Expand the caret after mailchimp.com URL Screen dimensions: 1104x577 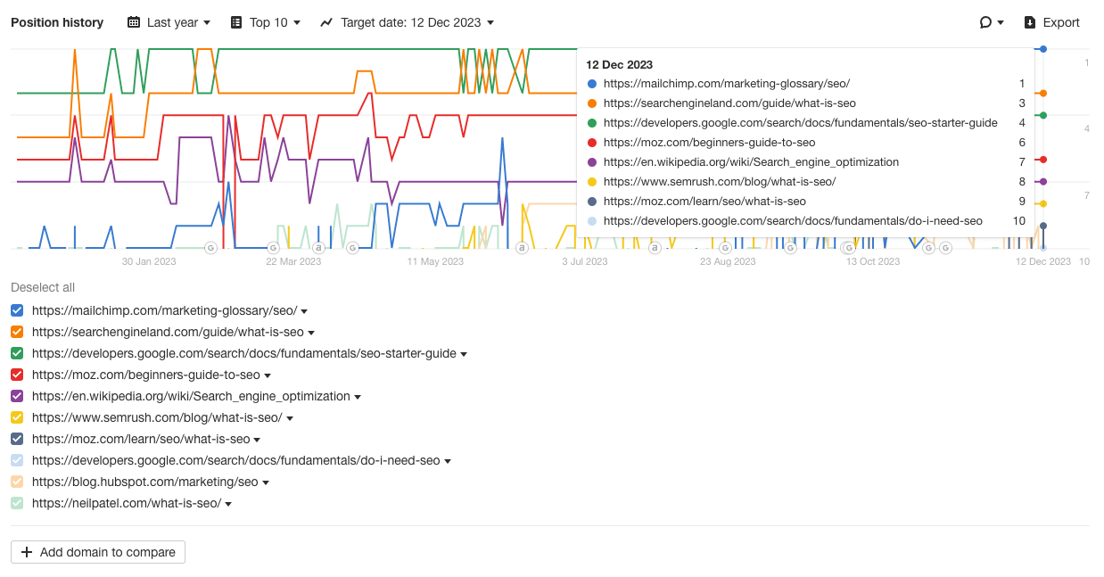click(x=304, y=311)
